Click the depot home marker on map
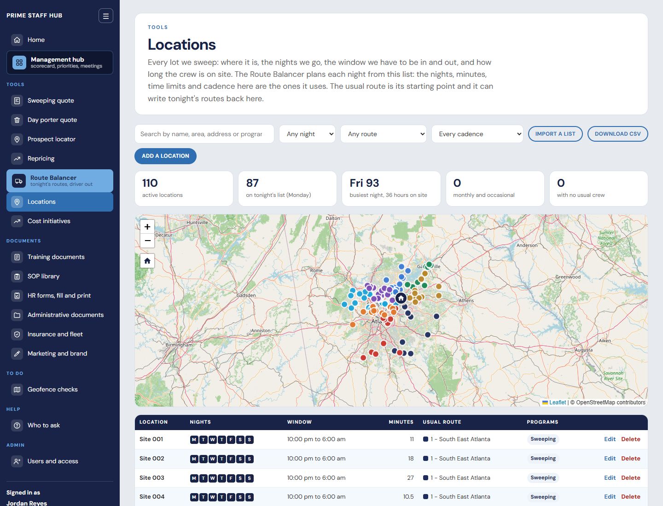The height and width of the screenshot is (506, 663). (x=401, y=298)
